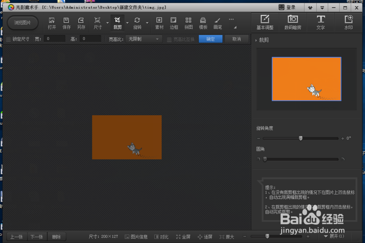Select the 裁剪 crop tool
The width and height of the screenshot is (365, 243).
coord(117,23)
